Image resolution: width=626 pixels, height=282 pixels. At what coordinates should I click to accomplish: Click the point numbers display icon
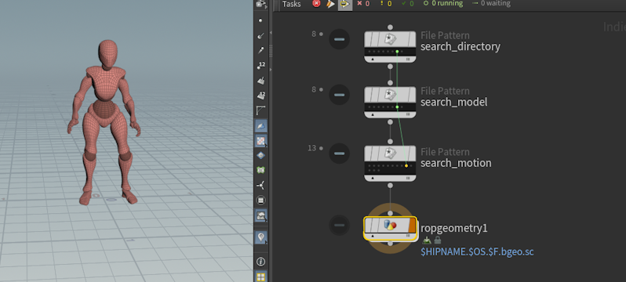[x=261, y=66]
